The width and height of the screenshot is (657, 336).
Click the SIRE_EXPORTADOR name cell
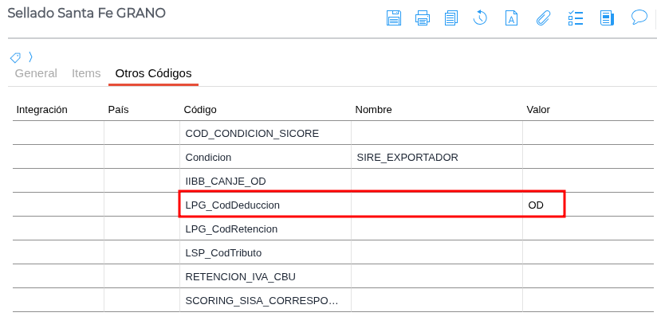pos(407,158)
